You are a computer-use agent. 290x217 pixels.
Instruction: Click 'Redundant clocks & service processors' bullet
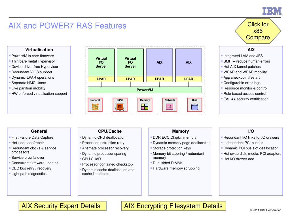point(34,150)
